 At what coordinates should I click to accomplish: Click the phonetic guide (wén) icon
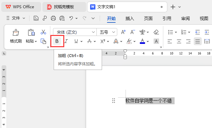(142, 32)
